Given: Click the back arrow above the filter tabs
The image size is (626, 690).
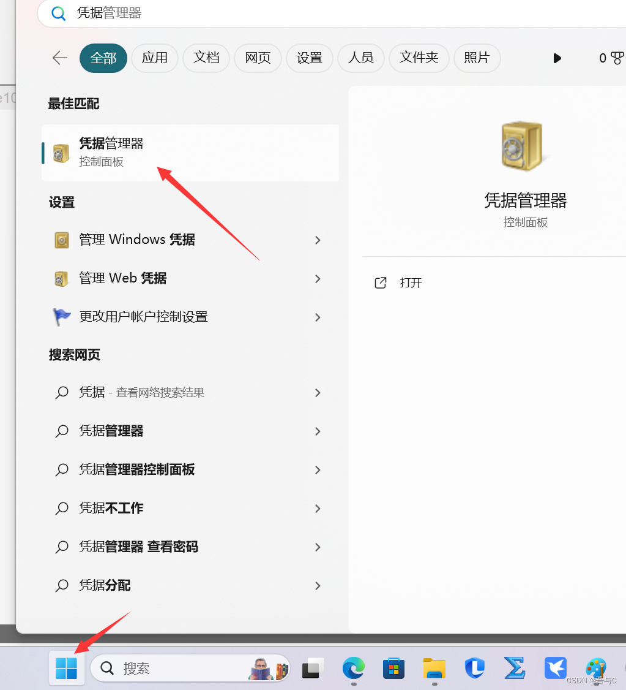Looking at the screenshot, I should coord(59,58).
